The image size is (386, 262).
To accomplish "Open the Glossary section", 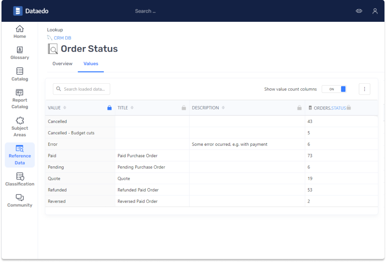I will click(x=20, y=50).
